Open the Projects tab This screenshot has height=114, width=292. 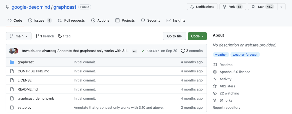[125, 21]
